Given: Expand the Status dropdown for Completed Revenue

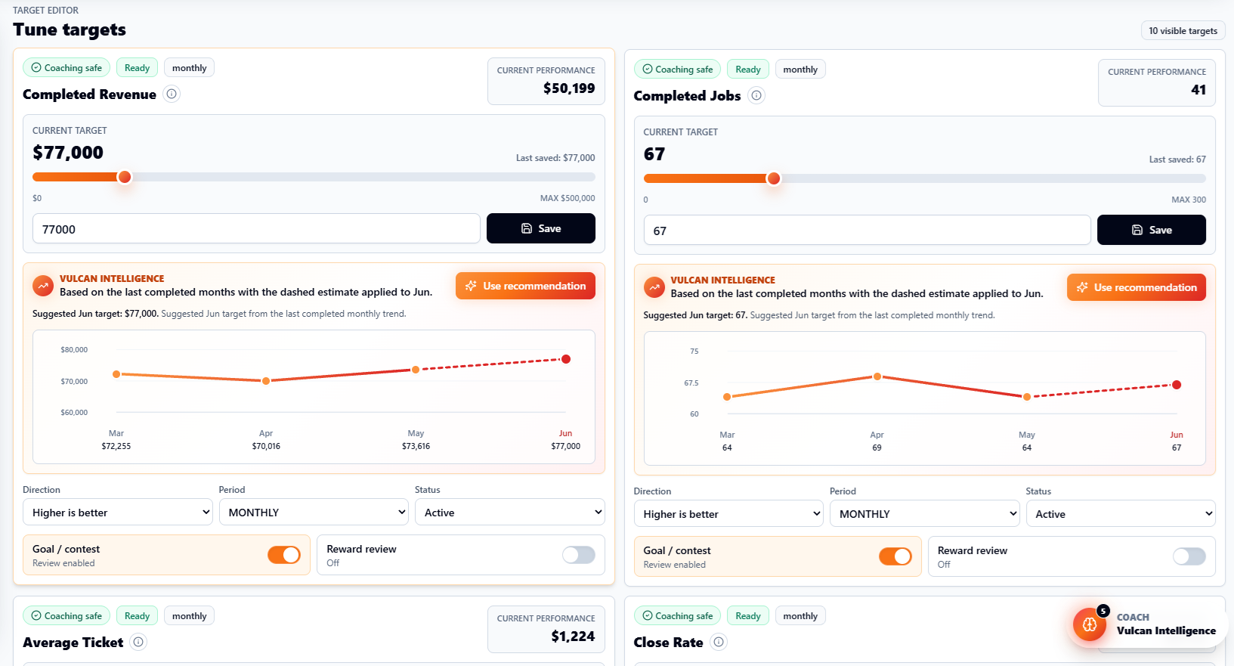Looking at the screenshot, I should 510,512.
